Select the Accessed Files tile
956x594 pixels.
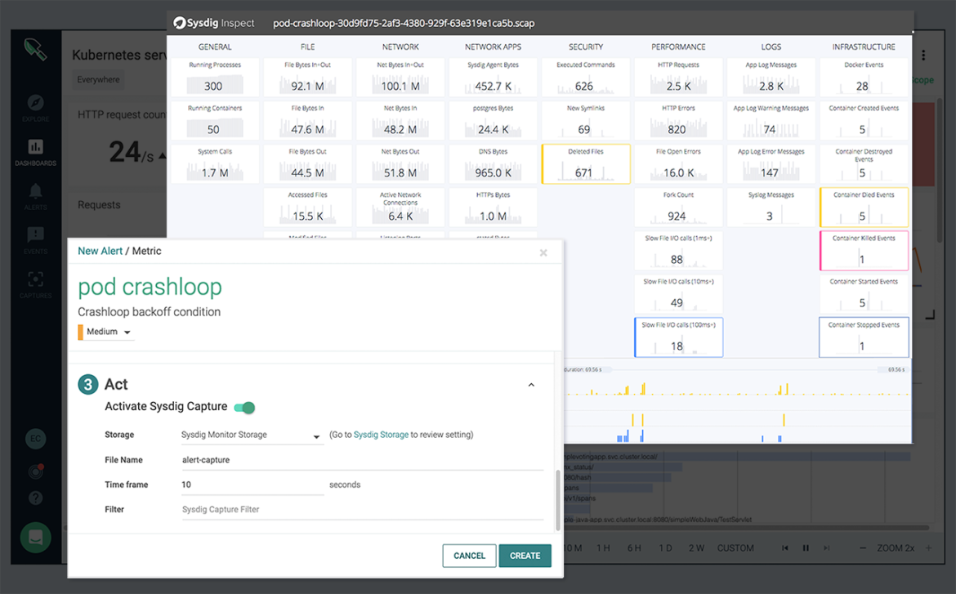point(307,208)
